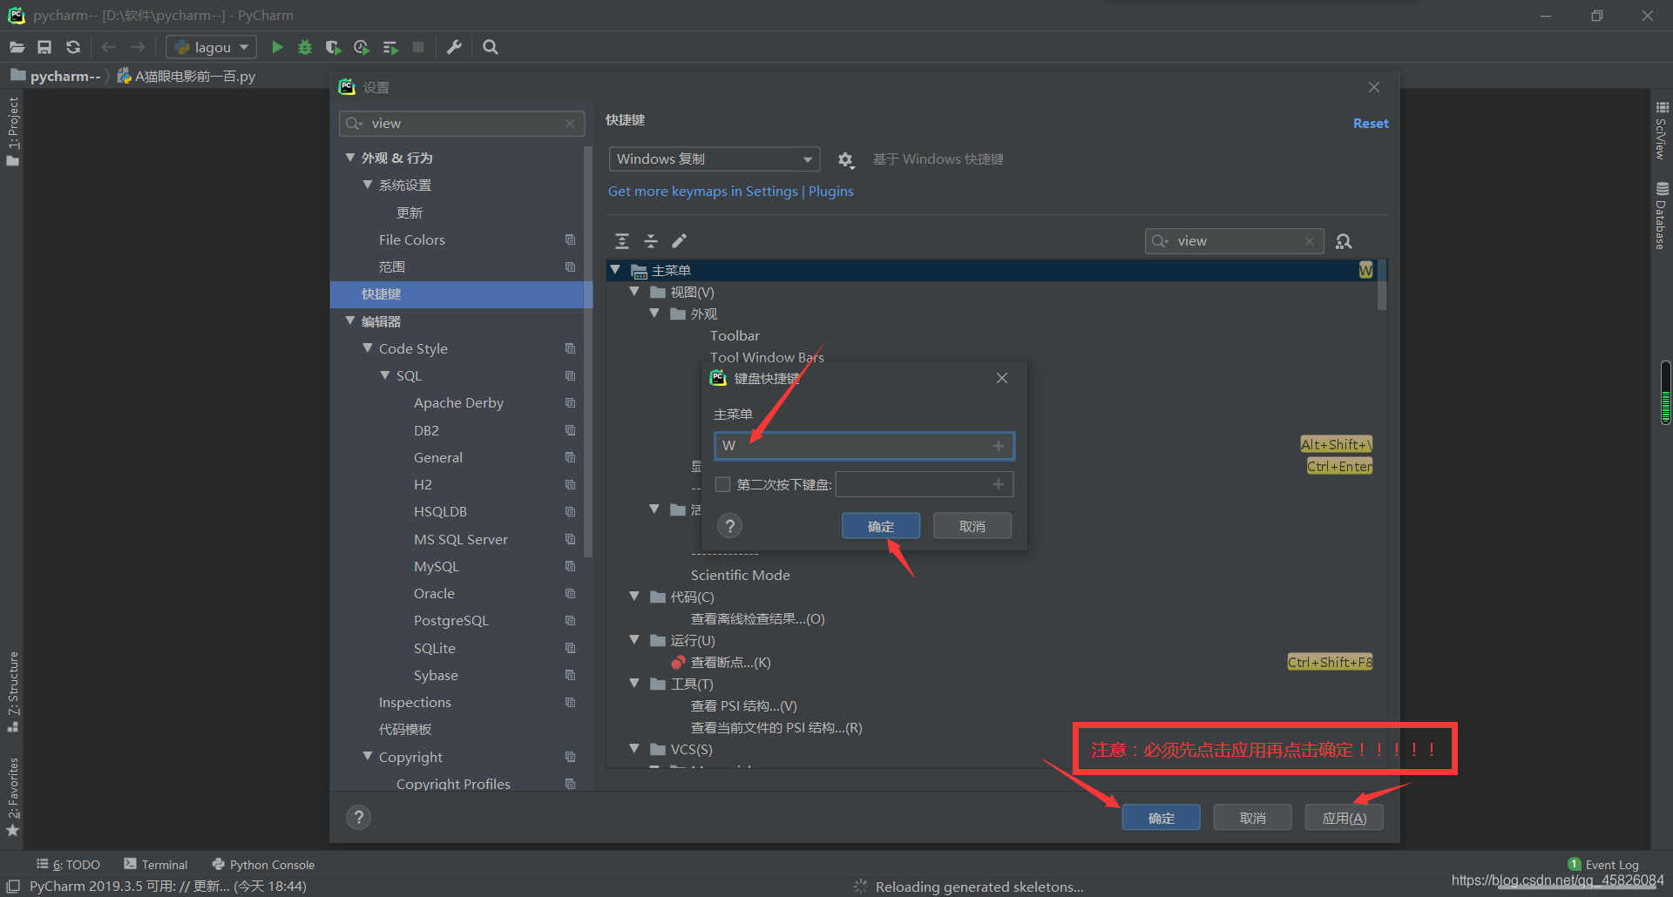Open the Event Log status item

(x=1603, y=865)
